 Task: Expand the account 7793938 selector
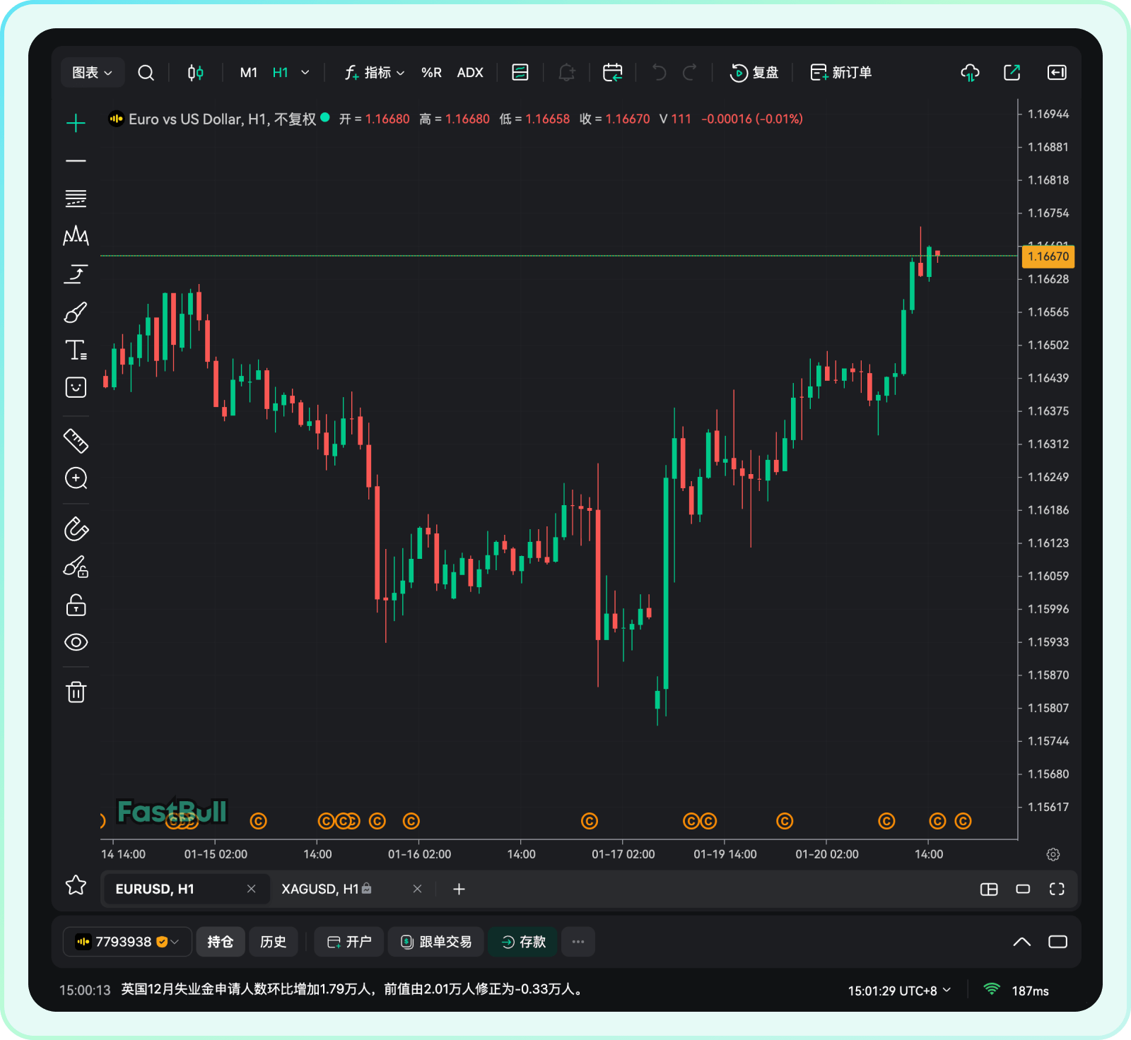point(127,942)
